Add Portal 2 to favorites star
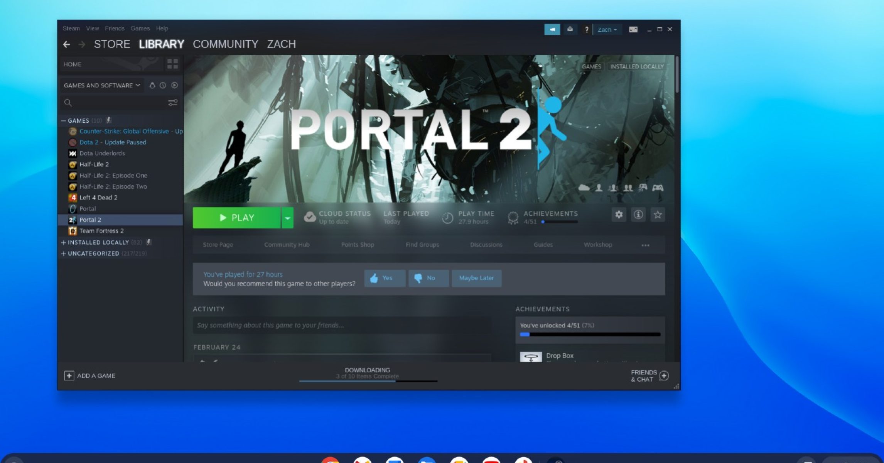This screenshot has height=463, width=884. click(x=658, y=215)
